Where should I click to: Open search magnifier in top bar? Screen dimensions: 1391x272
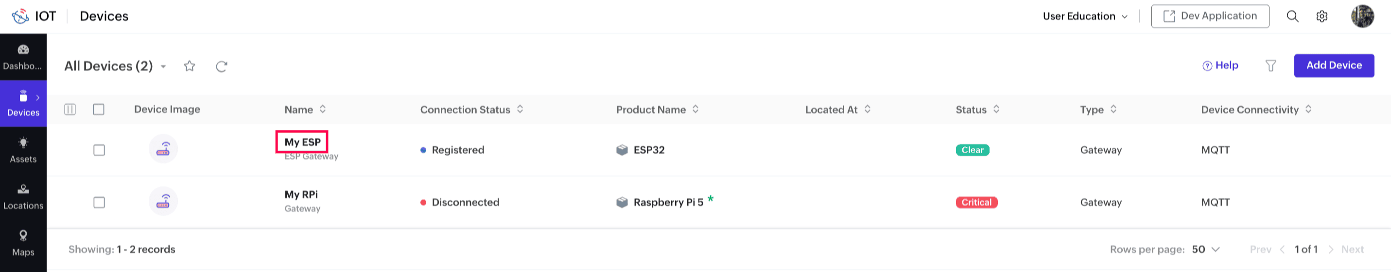coord(1292,16)
